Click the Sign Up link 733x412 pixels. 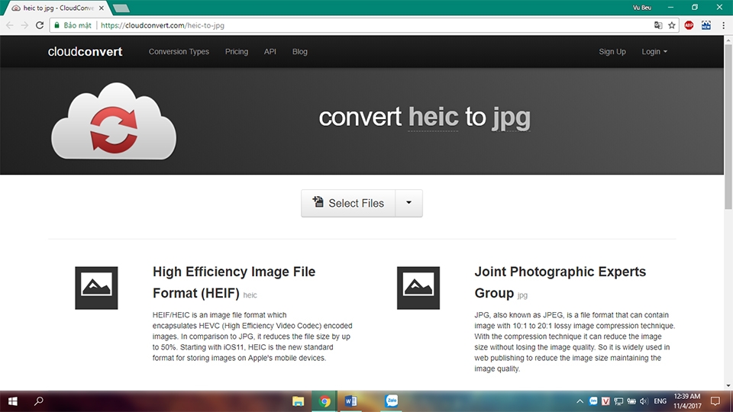pyautogui.click(x=612, y=52)
